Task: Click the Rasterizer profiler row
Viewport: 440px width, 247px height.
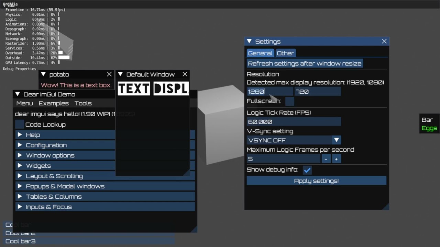Action: [x=32, y=43]
